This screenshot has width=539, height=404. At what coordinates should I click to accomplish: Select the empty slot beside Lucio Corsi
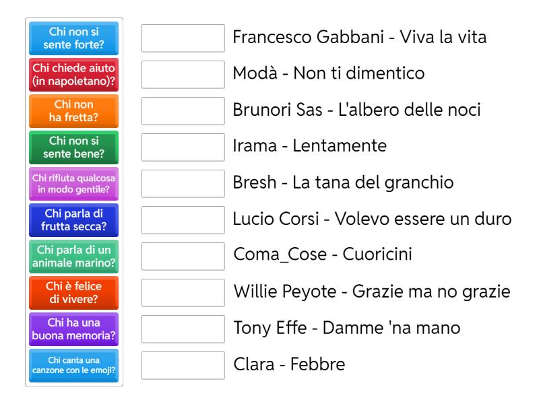pyautogui.click(x=183, y=220)
